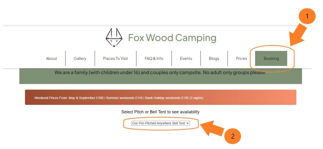
Task: Open Places To Visit page
Action: (x=115, y=58)
